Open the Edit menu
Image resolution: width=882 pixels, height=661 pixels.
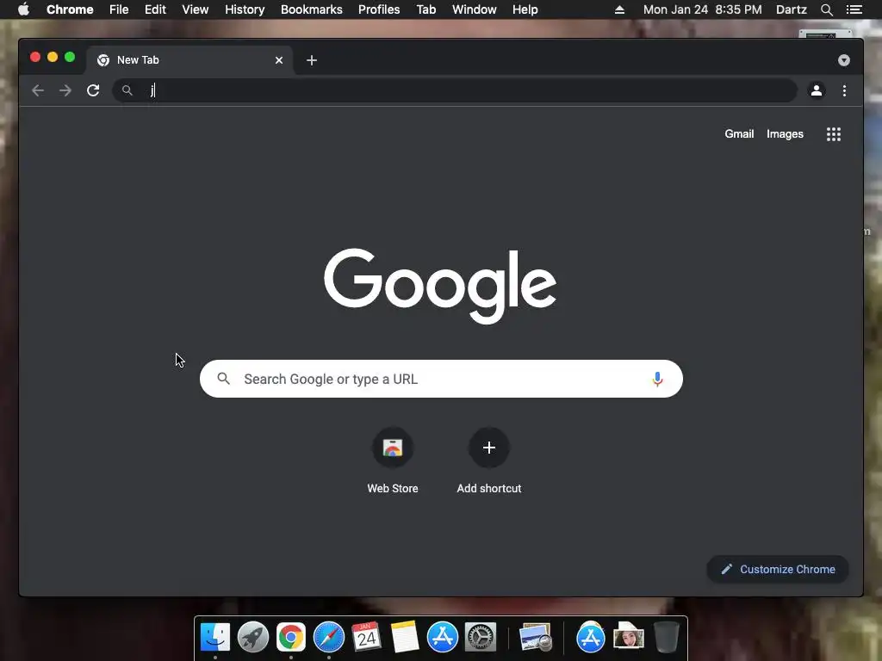155,9
